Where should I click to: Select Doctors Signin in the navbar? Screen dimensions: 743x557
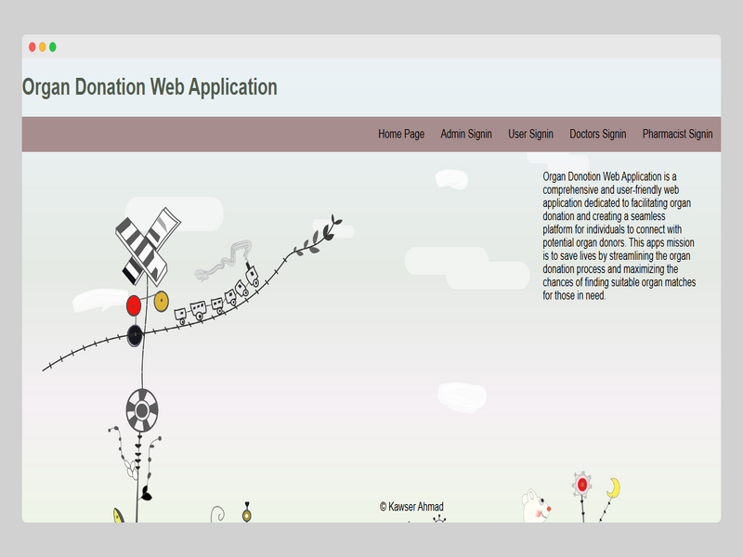click(x=598, y=134)
